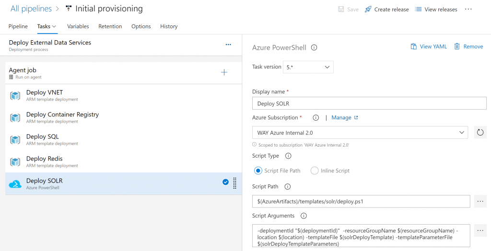
Task: Click the Script Path info icon
Action: click(x=288, y=186)
